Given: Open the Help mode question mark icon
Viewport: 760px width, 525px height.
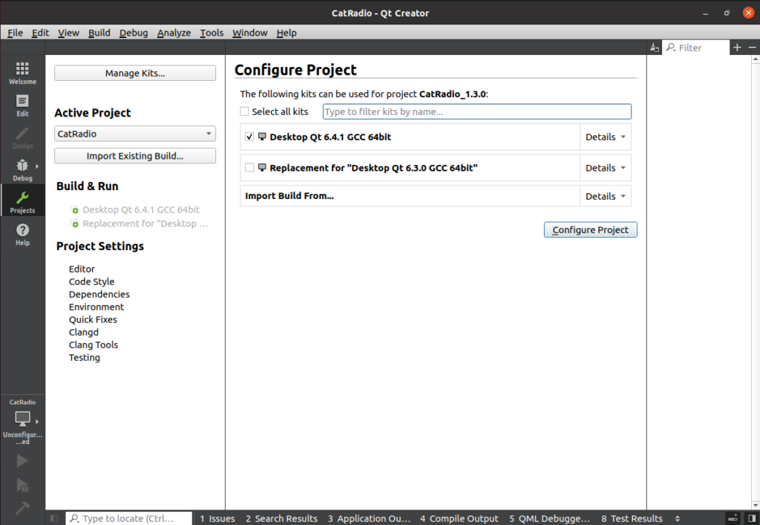Looking at the screenshot, I should point(22,234).
